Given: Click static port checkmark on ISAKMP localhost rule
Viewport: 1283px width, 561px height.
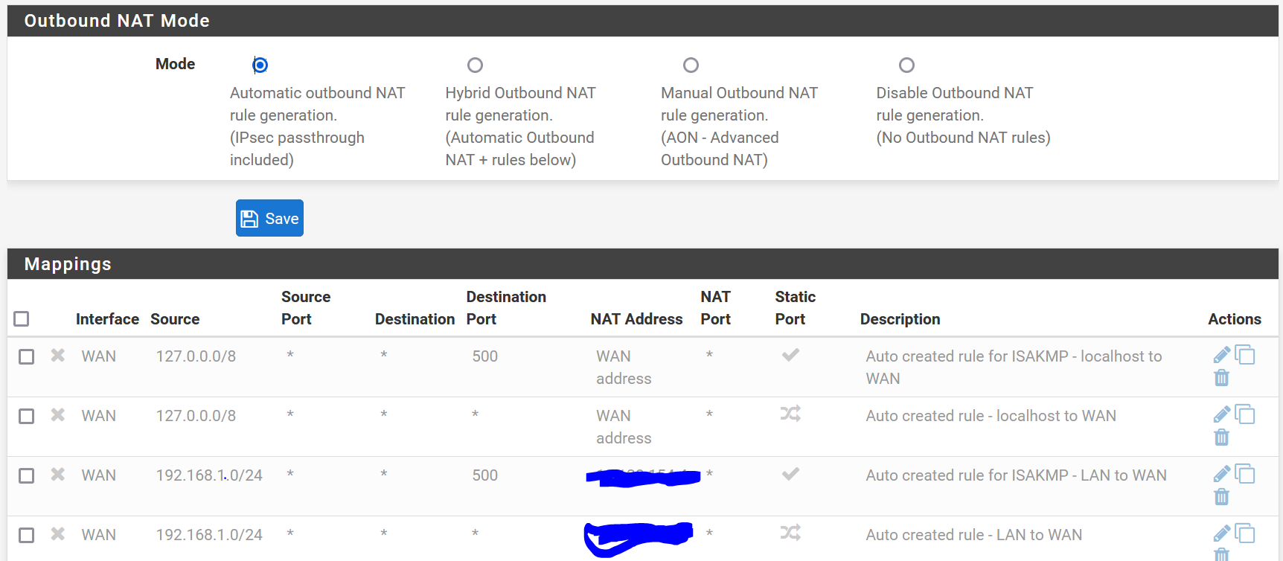Looking at the screenshot, I should pos(790,355).
